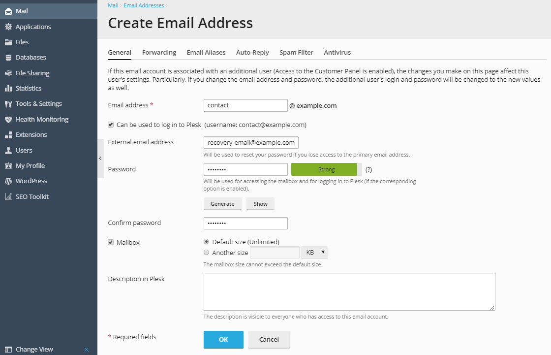This screenshot has width=551, height=355.
Task: Click inside the Description in Plesk field
Action: [349, 290]
